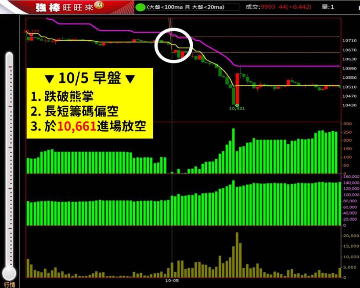Click axis label 120,000
This screenshot has height=288, width=360.
click(x=351, y=189)
